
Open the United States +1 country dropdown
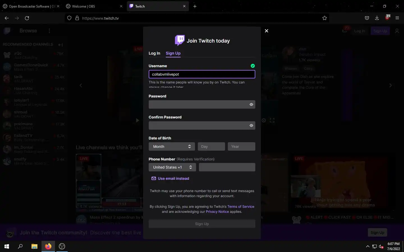pos(172,167)
